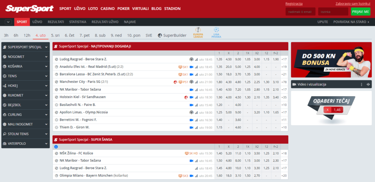Open CASINO in the main header menu

pyautogui.click(x=108, y=9)
